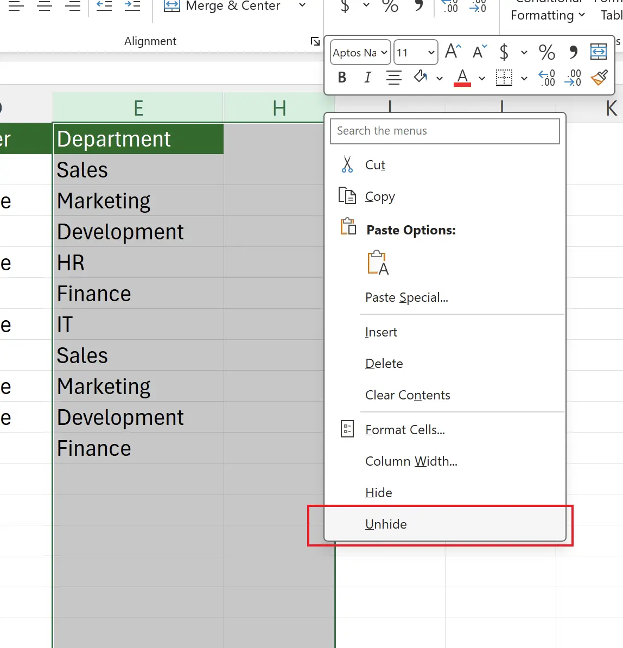Expand the fill color dropdown arrow
Viewport: 623px width, 648px height.
tap(440, 79)
